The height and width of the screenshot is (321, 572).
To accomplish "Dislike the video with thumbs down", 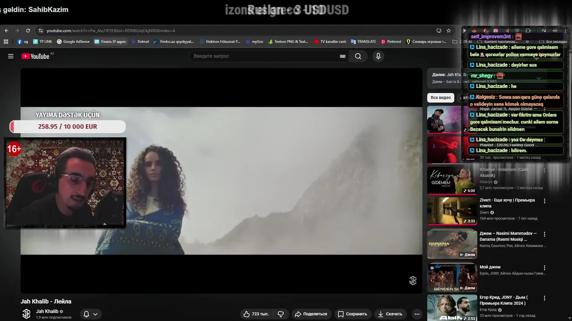I will tap(281, 314).
